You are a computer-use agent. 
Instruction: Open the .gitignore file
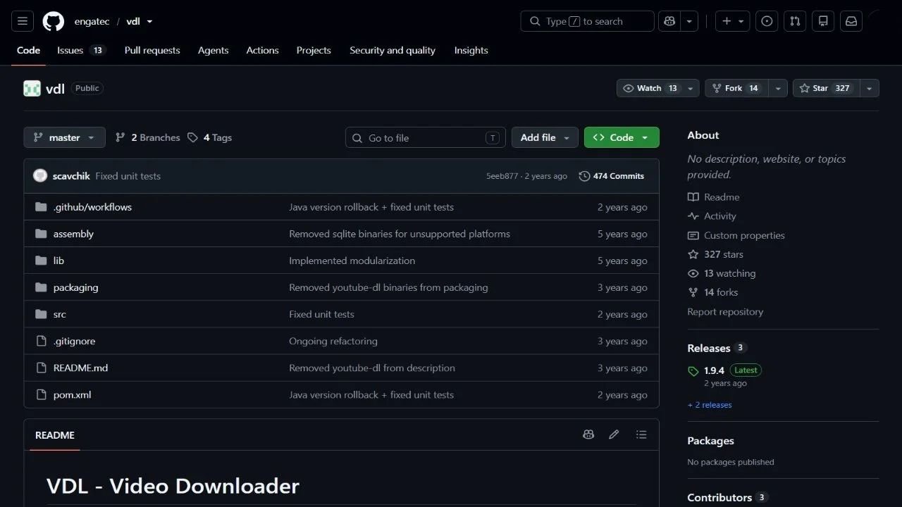pos(74,341)
